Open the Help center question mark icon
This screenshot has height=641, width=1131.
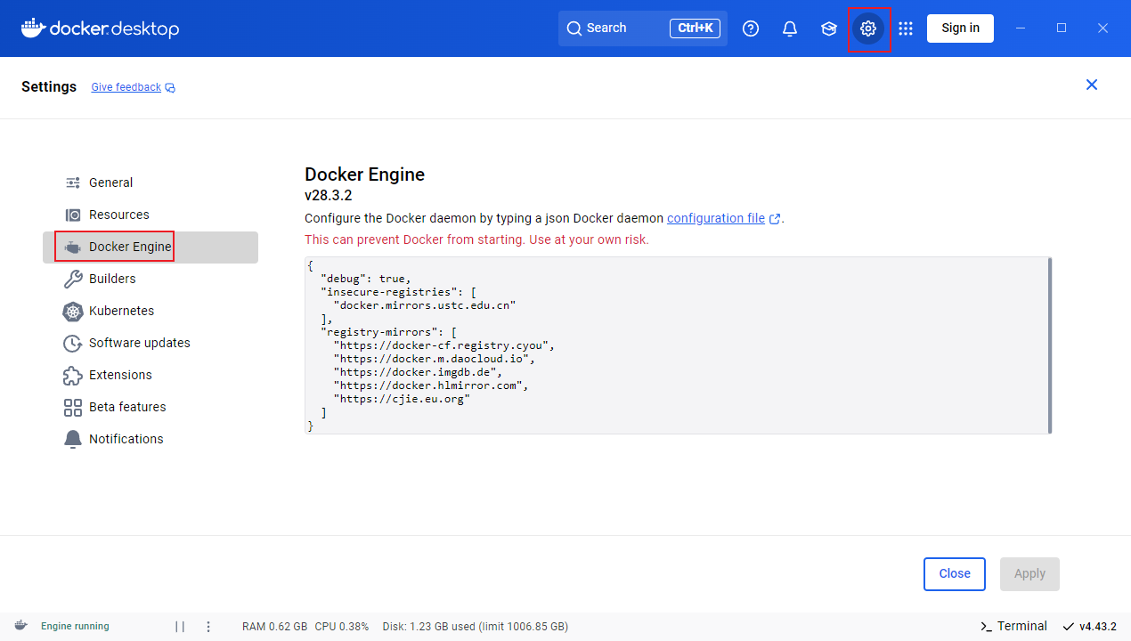pyautogui.click(x=751, y=28)
